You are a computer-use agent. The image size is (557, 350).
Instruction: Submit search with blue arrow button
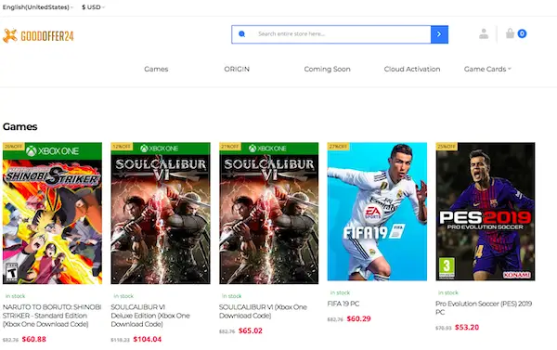(x=439, y=34)
